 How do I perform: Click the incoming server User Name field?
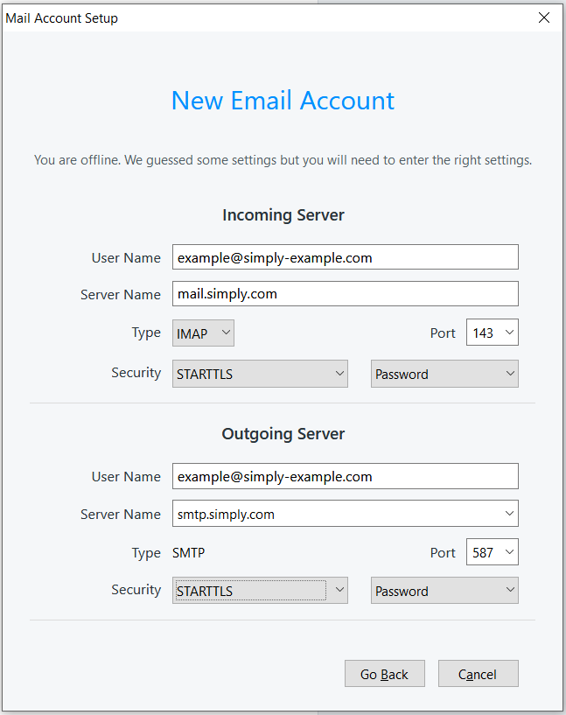pyautogui.click(x=345, y=257)
